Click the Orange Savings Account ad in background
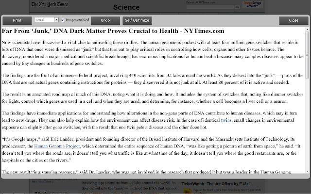 (x=253, y=4)
